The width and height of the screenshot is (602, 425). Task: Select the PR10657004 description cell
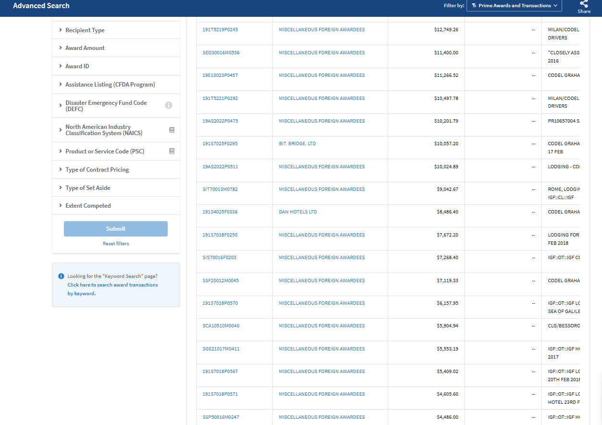(x=561, y=125)
